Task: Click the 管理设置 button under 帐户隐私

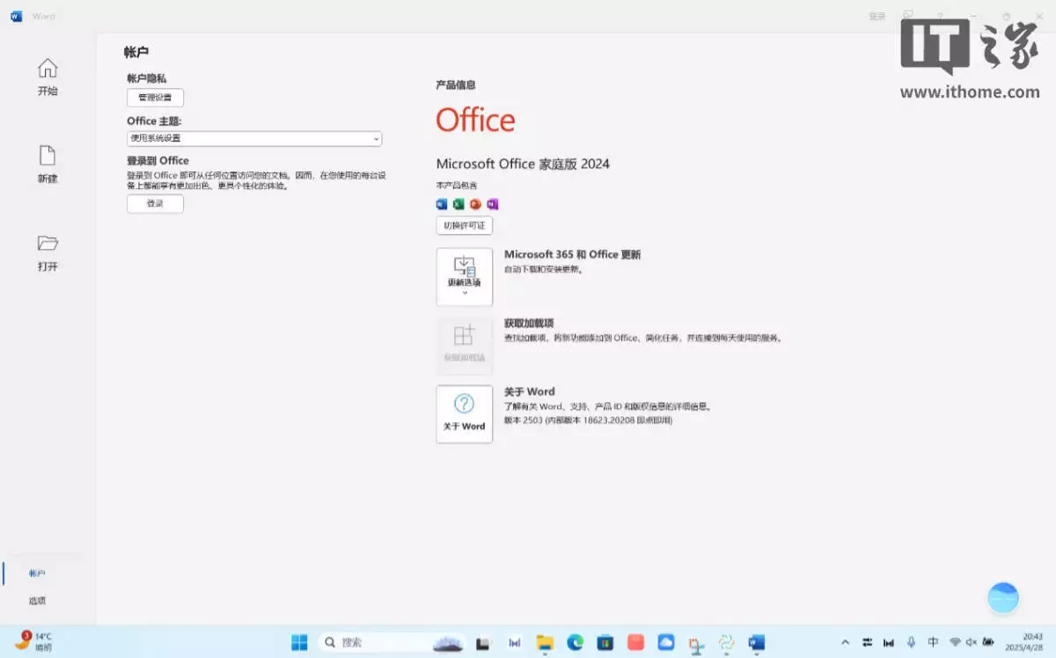Action: pos(155,98)
